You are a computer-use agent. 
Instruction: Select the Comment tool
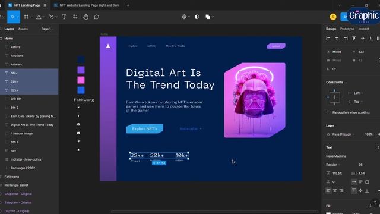click(96, 17)
